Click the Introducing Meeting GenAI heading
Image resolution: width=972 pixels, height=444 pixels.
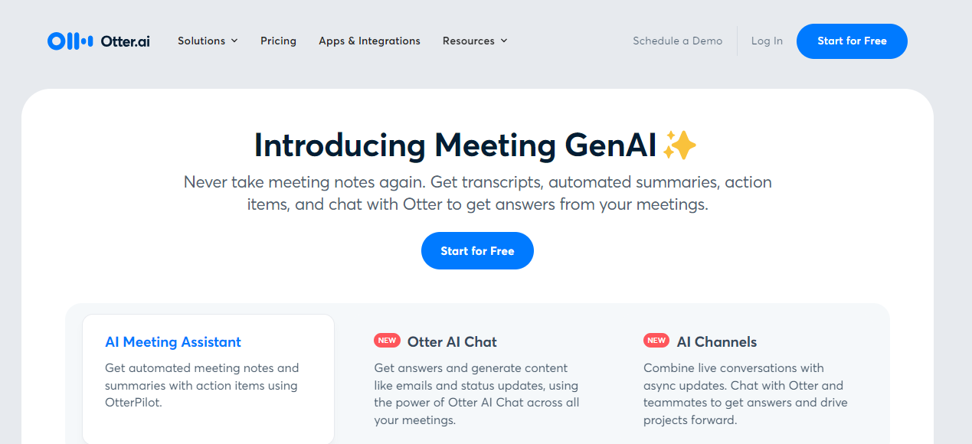click(455, 145)
